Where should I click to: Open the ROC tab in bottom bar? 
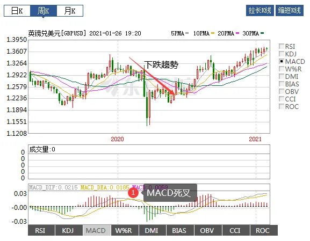click(x=264, y=230)
